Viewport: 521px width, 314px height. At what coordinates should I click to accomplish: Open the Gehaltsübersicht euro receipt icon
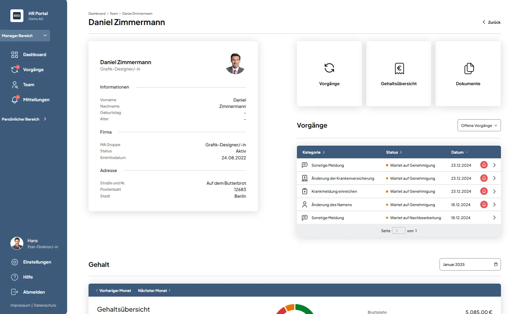tap(399, 68)
